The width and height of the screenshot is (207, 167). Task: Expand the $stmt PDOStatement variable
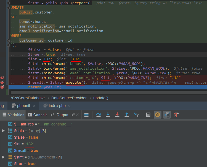click(x=3, y=157)
